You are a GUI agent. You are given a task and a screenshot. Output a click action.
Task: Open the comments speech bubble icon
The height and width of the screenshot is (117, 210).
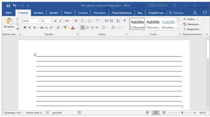tap(205, 13)
